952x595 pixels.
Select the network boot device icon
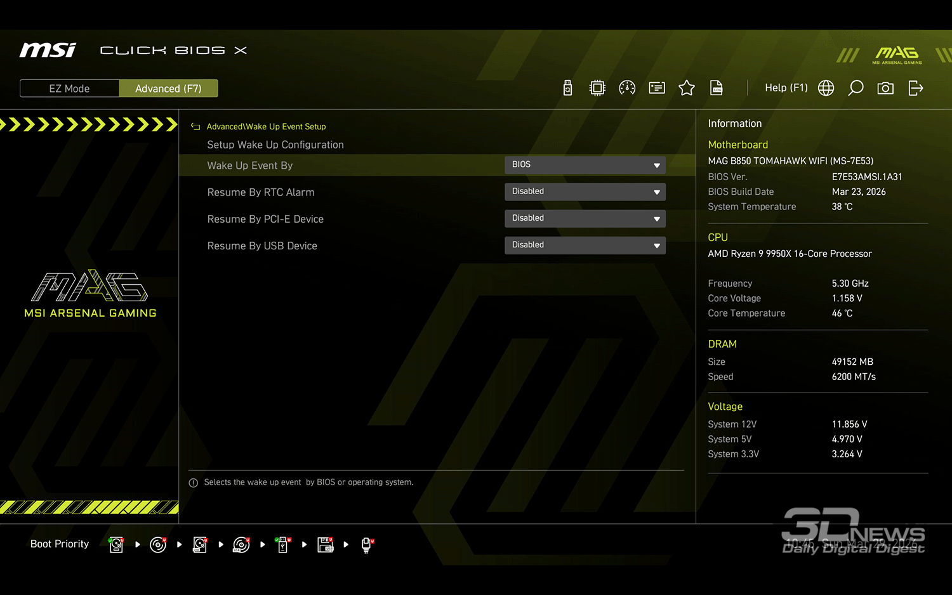(x=366, y=545)
